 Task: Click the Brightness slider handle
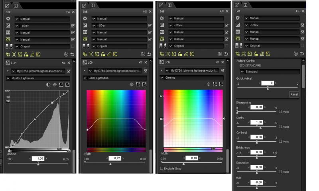(257, 157)
